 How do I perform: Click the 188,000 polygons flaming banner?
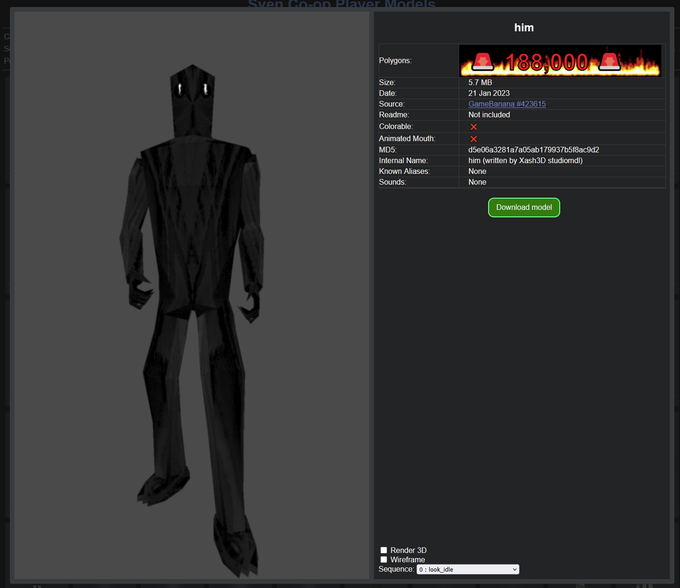coord(560,61)
